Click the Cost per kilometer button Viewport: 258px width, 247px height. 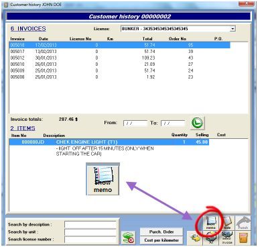pyautogui.click(x=162, y=240)
